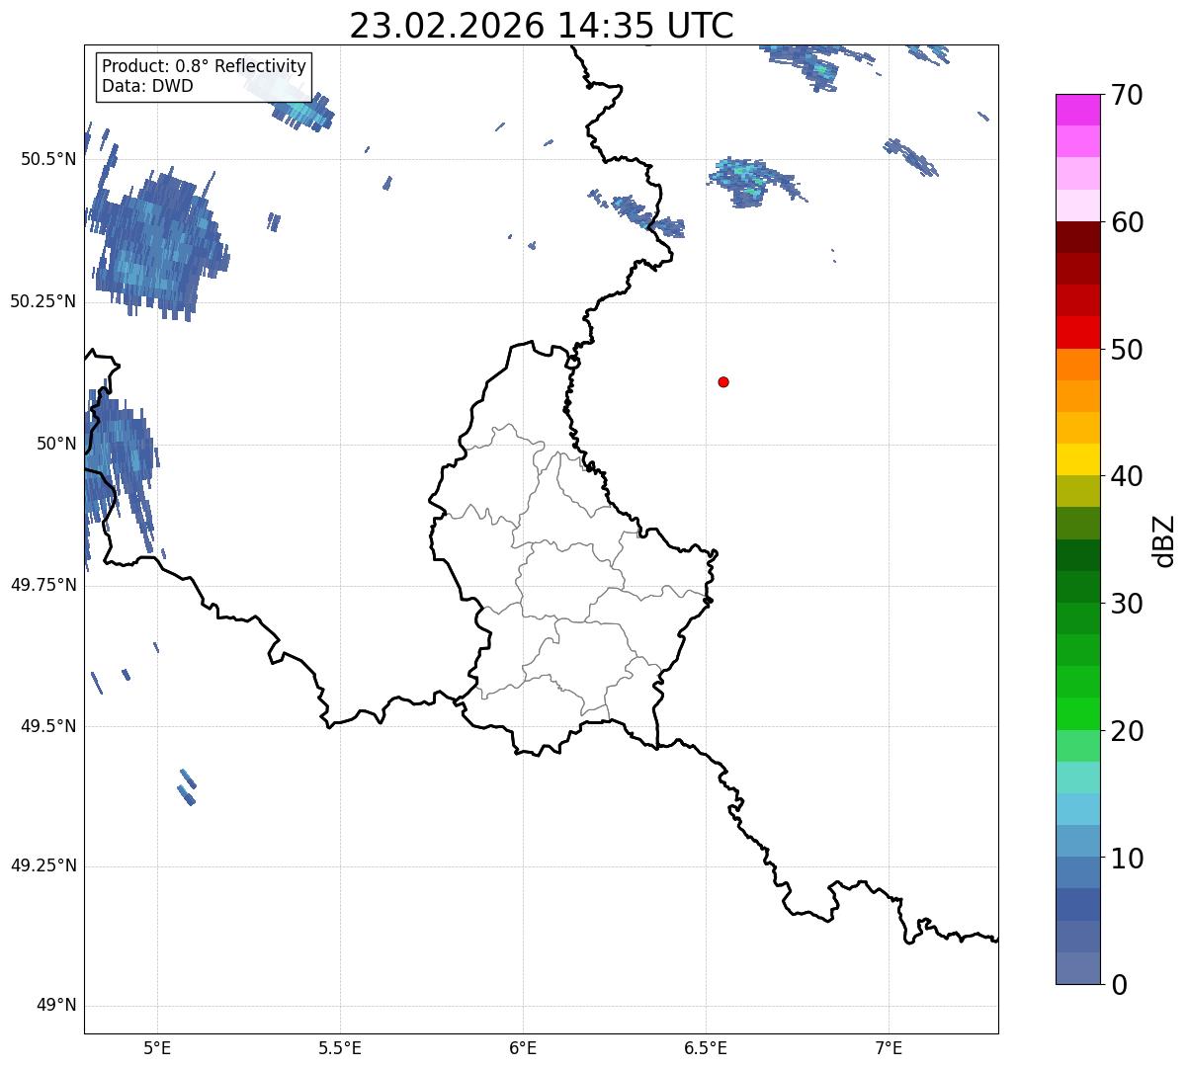This screenshot has width=1188, height=1068.
Task: Click the 49.5°N latitude label
Action: click(48, 726)
